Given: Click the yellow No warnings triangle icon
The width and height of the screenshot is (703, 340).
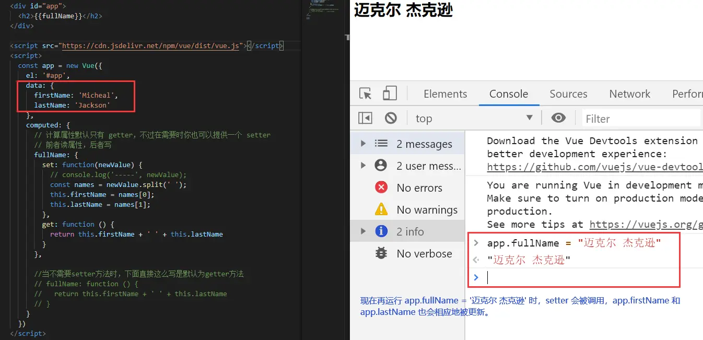Looking at the screenshot, I should click(381, 209).
